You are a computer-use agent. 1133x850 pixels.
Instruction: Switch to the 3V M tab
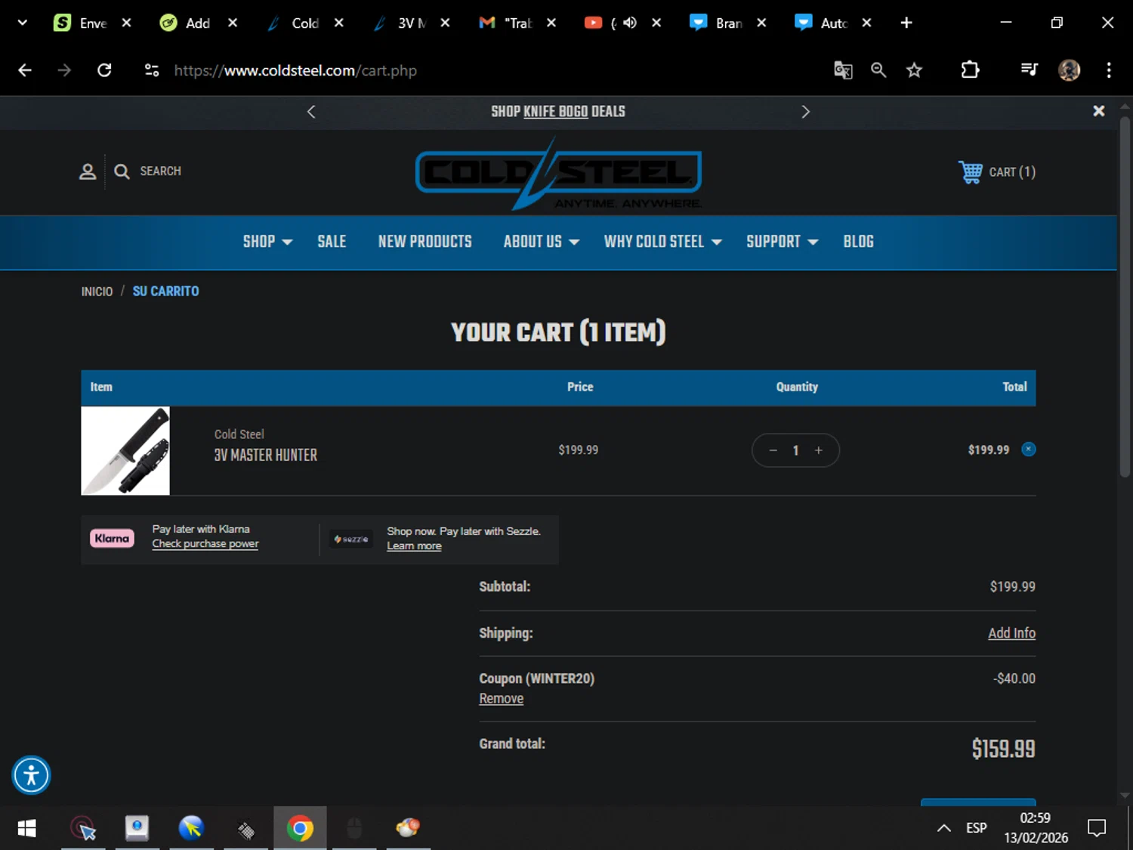click(x=400, y=23)
